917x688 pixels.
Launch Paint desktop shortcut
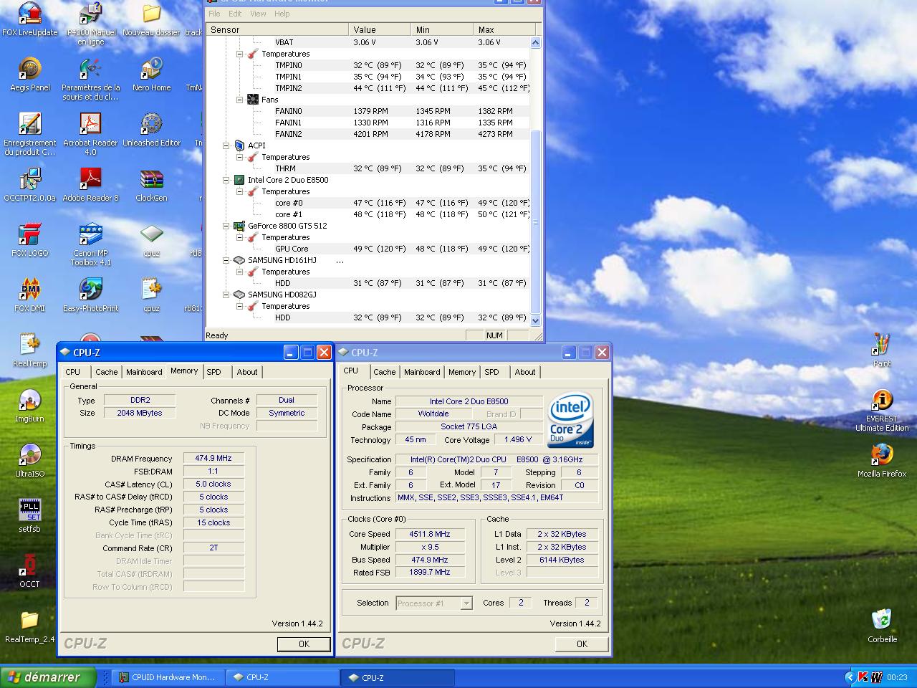(882, 350)
